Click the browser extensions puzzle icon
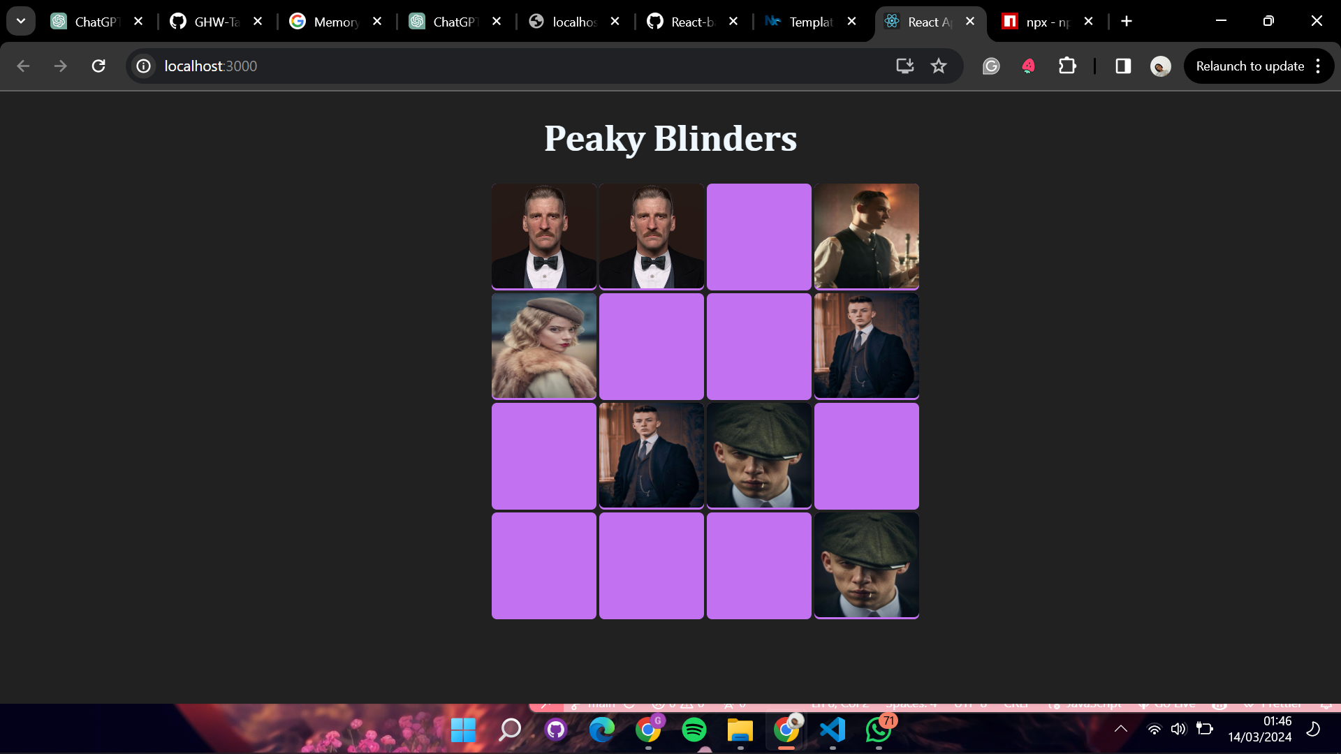 [1068, 66]
